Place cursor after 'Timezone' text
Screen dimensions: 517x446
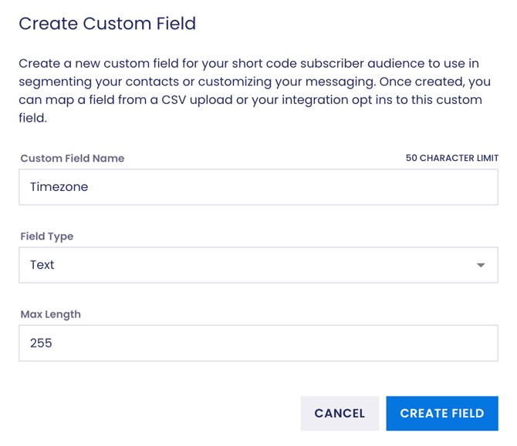tap(90, 187)
